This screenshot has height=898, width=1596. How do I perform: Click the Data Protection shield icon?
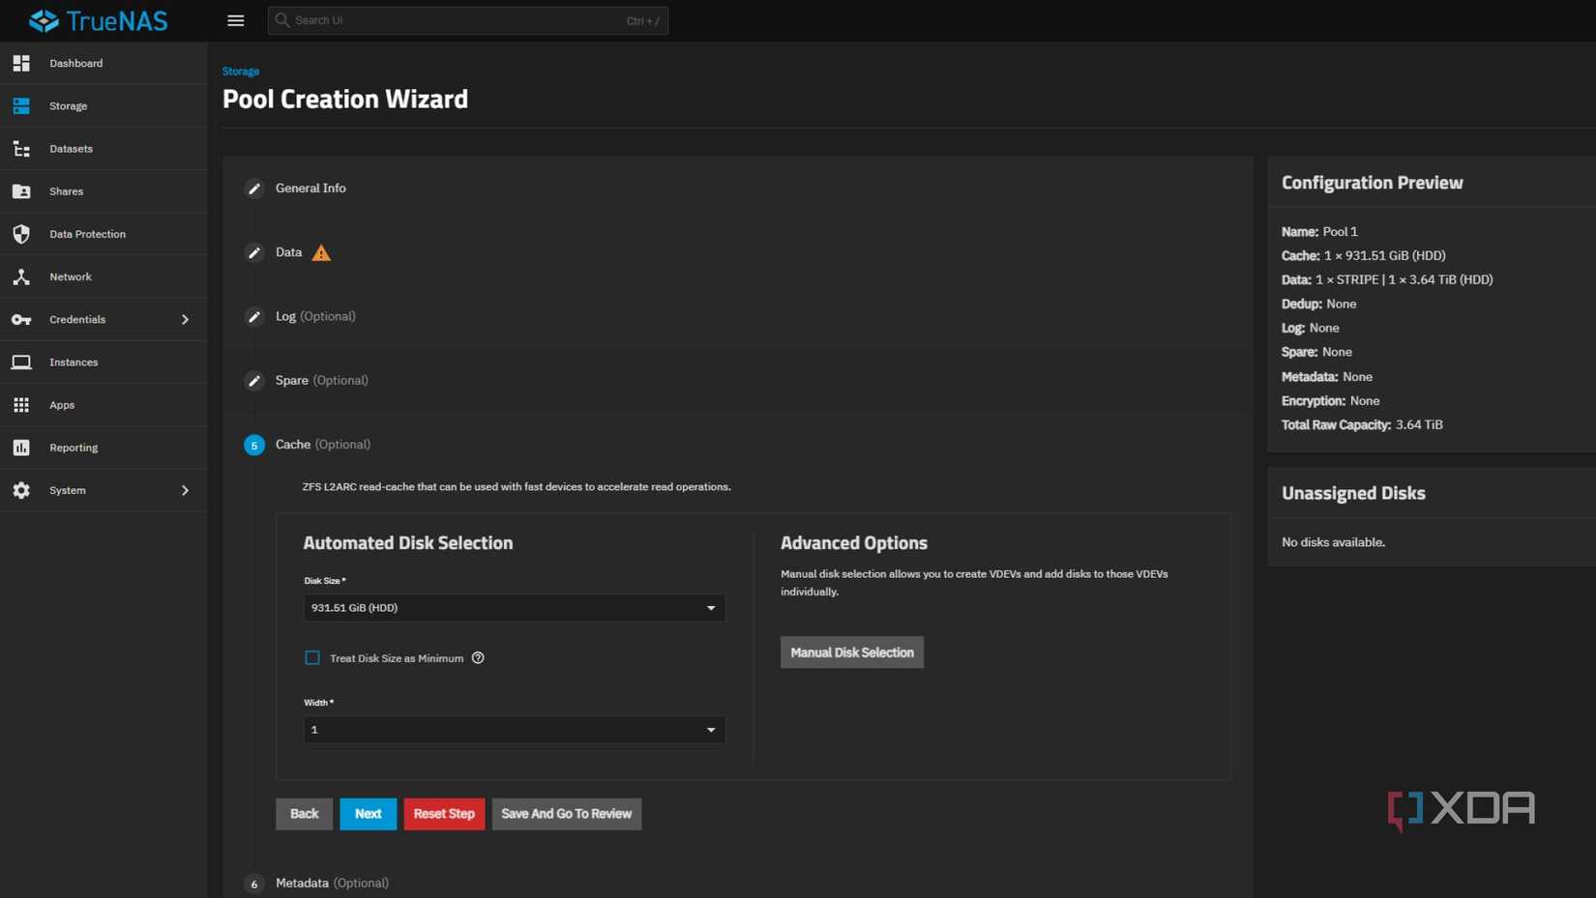[21, 234]
